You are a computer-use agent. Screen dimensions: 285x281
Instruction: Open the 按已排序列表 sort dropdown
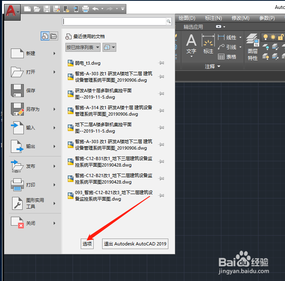point(83,47)
